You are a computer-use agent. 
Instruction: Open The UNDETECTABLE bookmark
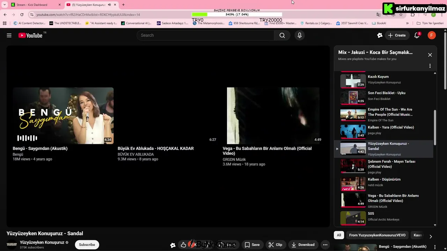click(65, 23)
